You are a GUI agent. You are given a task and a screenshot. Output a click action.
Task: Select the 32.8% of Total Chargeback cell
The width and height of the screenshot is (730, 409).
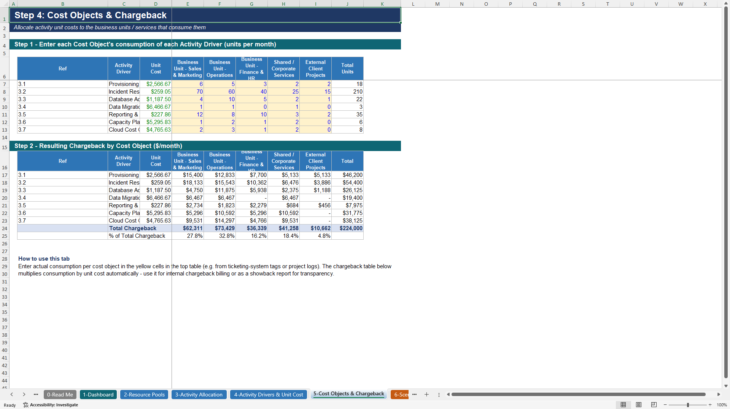coord(220,236)
